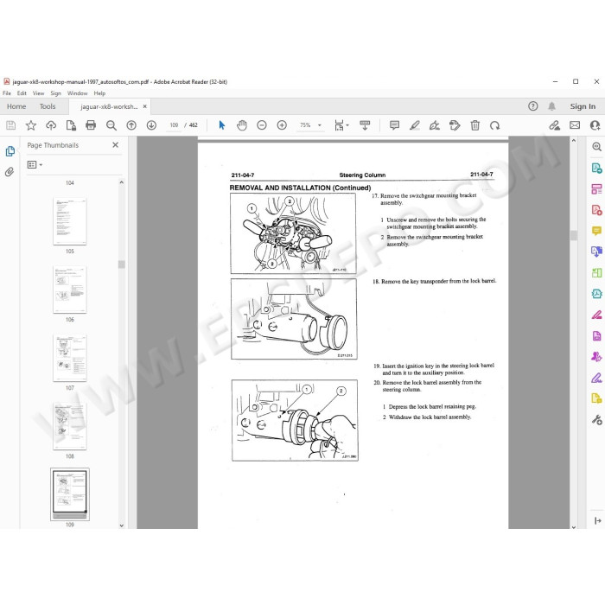Click the upload to cloud icon
This screenshot has width=605, height=605.
51,125
